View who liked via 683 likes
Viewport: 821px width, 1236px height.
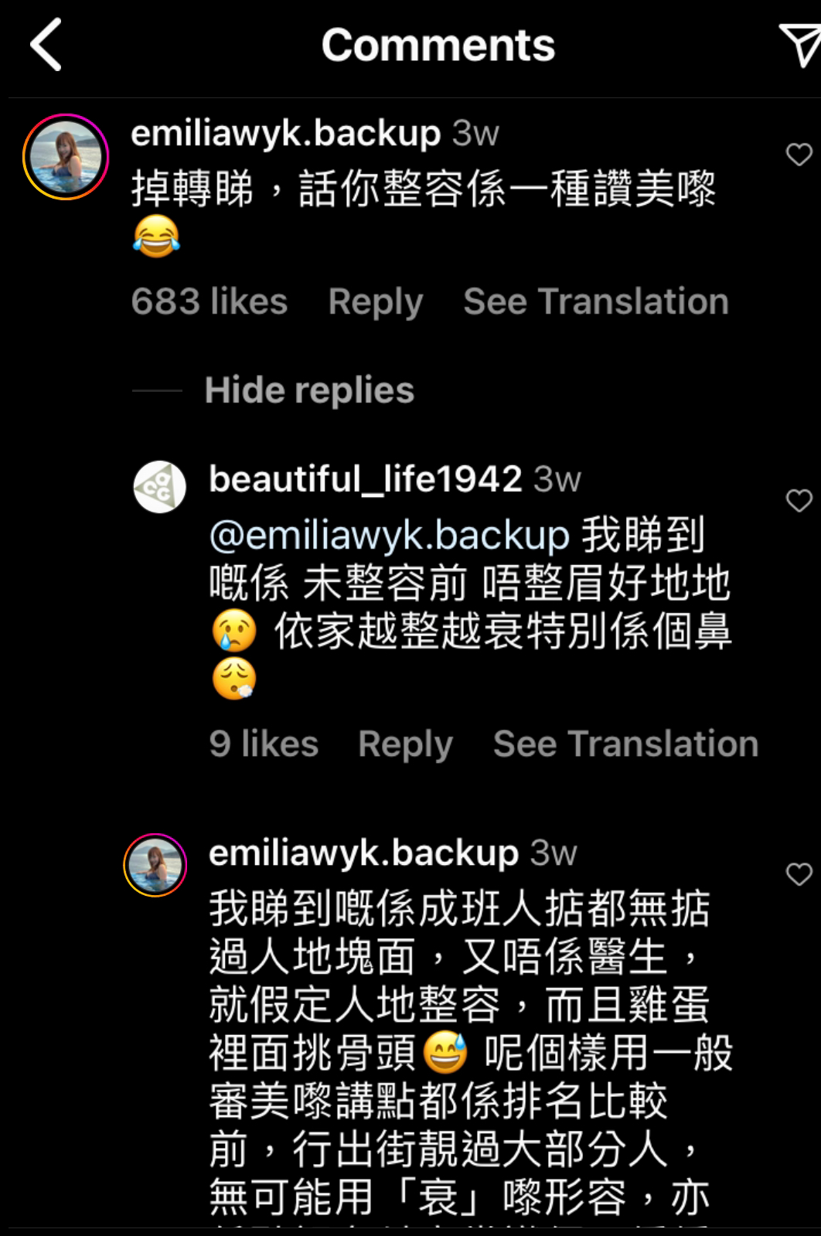coord(210,301)
